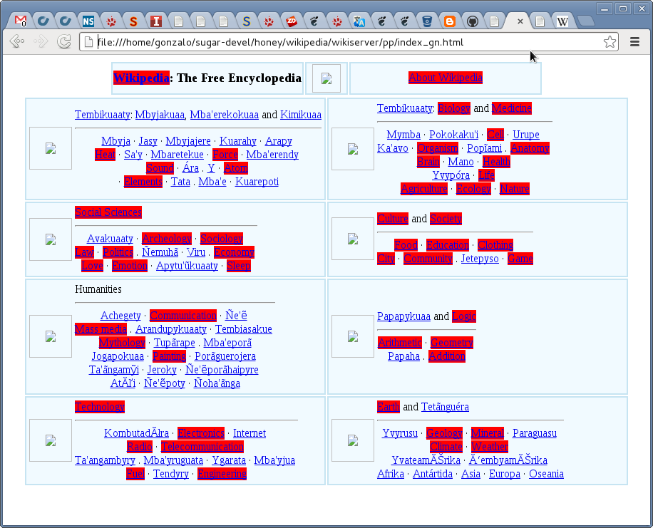Switch to the Wikipedia W tab
Screen dimensions: 653x528
tap(562, 21)
